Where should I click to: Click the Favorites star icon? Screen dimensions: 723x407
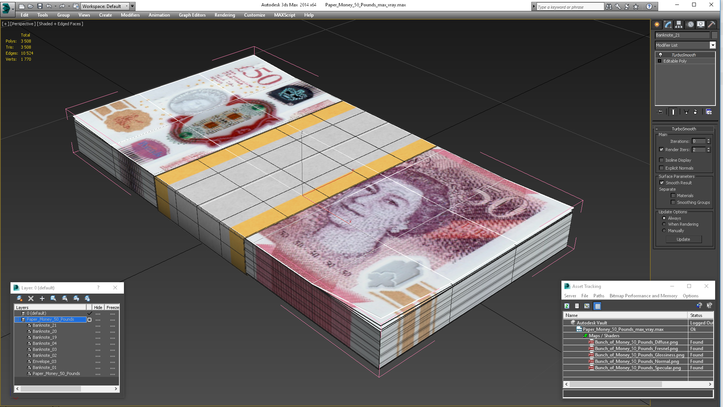click(636, 6)
